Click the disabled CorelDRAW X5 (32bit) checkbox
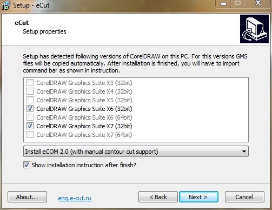This screenshot has width=272, height=210. tap(30, 100)
